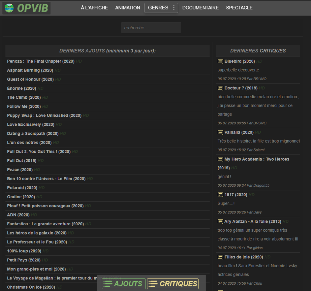This screenshot has width=311, height=291.
Task: Open Follow Me (2020)
Action: pyautogui.click(x=24, y=106)
